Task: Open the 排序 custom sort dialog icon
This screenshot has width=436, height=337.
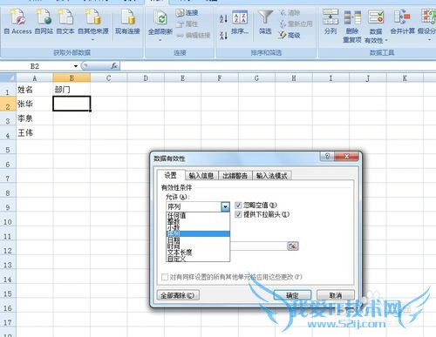Action: [240, 17]
